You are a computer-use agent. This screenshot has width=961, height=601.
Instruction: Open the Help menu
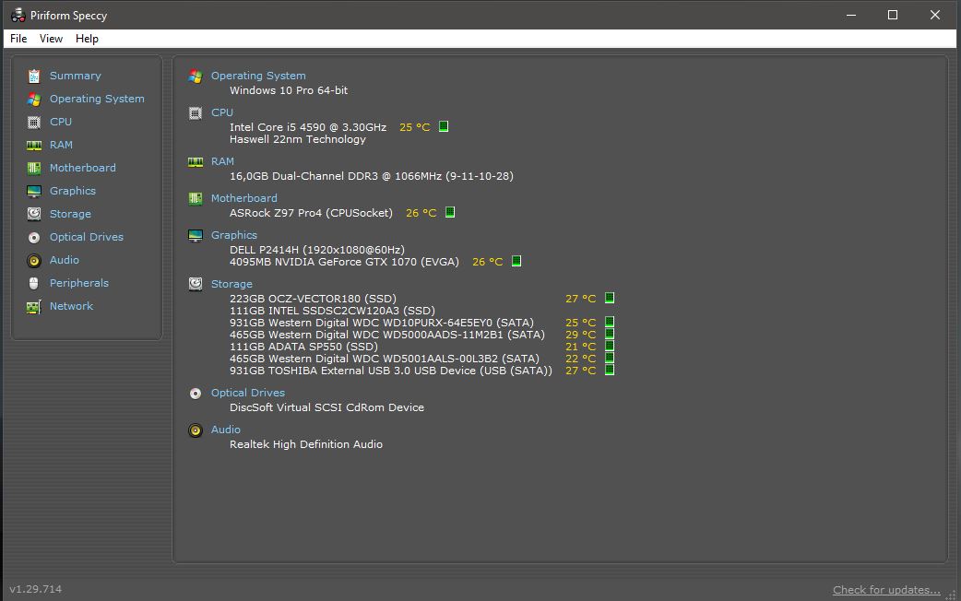pos(87,39)
